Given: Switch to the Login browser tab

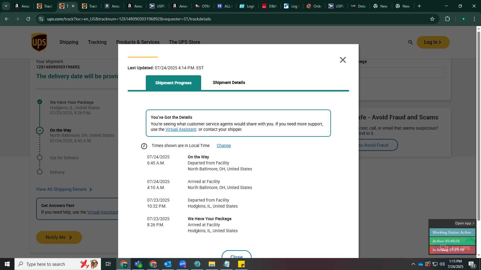Looking at the screenshot, I should tap(247, 6).
